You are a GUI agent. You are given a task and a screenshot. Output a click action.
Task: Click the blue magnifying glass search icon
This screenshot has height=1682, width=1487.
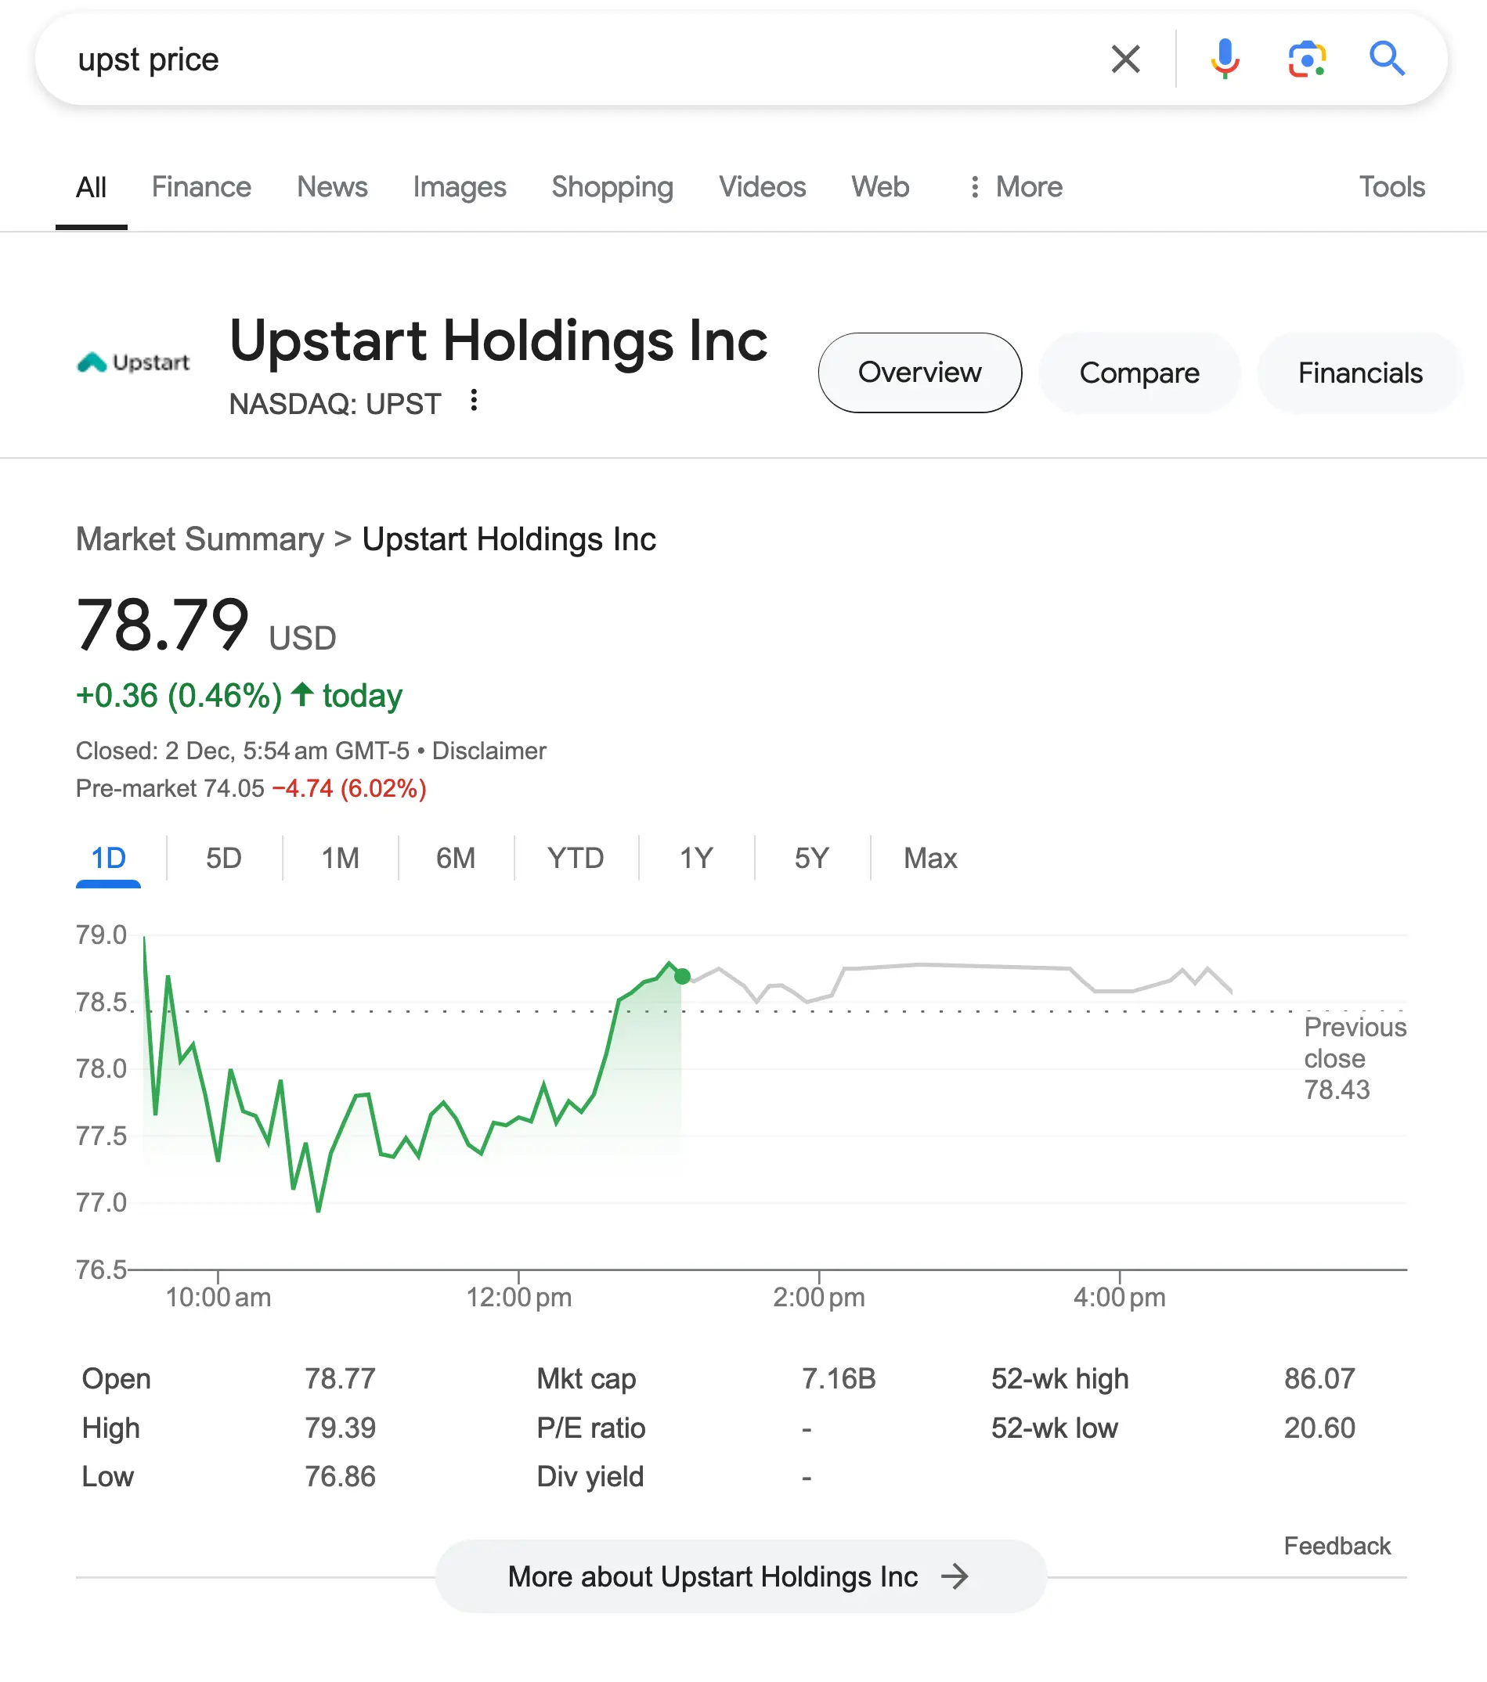tap(1388, 59)
